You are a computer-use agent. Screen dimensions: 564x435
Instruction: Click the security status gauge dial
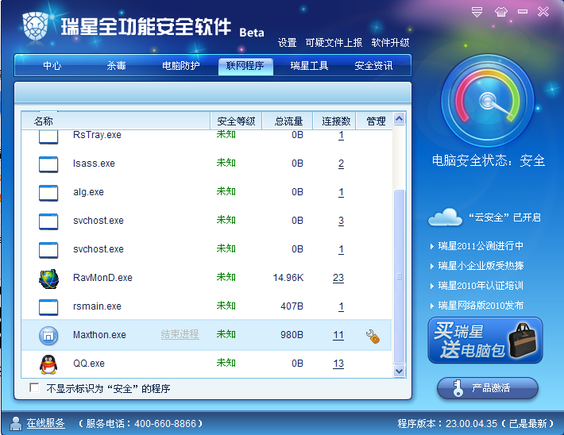click(488, 101)
